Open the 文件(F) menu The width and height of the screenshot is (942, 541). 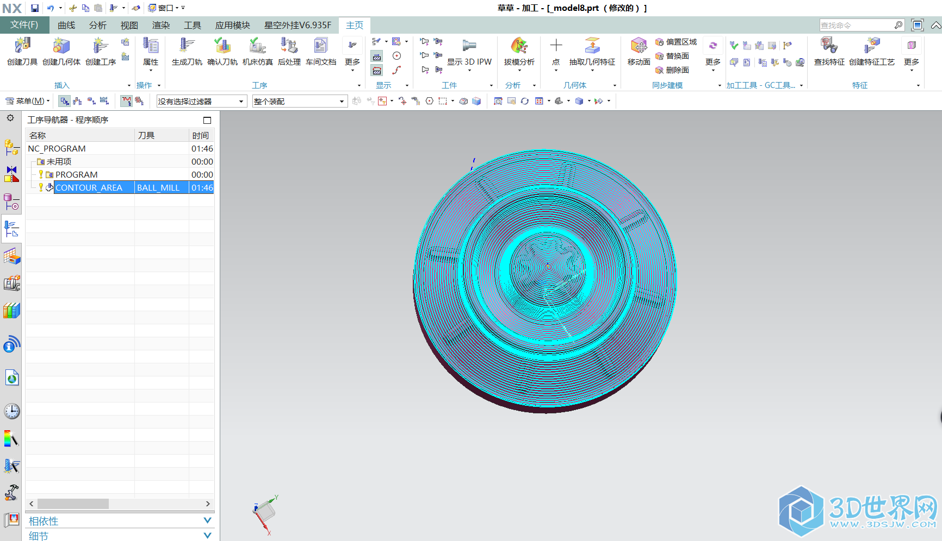pos(24,25)
